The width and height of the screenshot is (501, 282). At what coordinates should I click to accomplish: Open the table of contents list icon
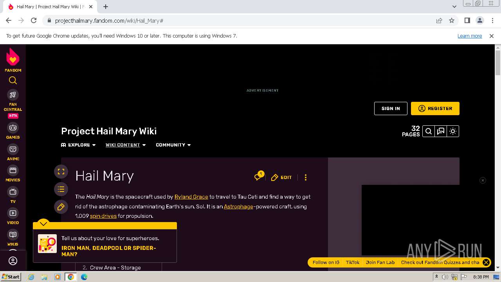point(61,189)
